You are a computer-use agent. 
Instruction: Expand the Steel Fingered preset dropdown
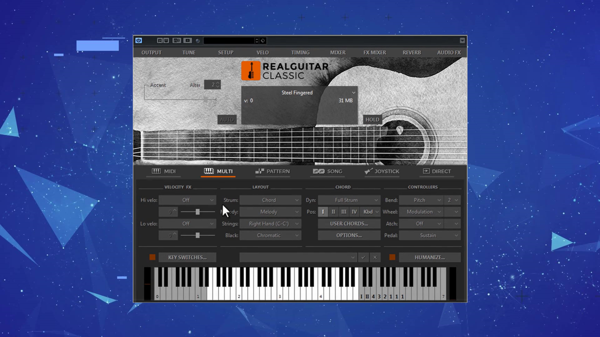point(353,92)
